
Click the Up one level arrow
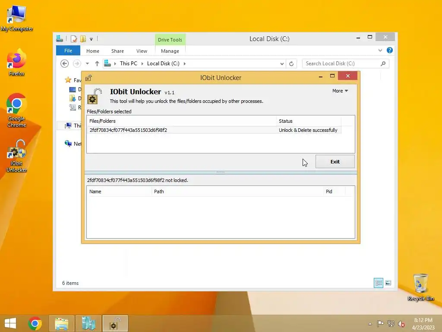tap(97, 64)
